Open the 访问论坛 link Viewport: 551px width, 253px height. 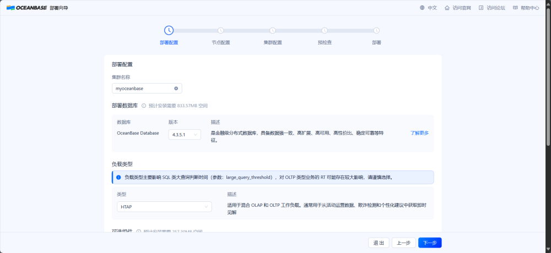point(496,8)
